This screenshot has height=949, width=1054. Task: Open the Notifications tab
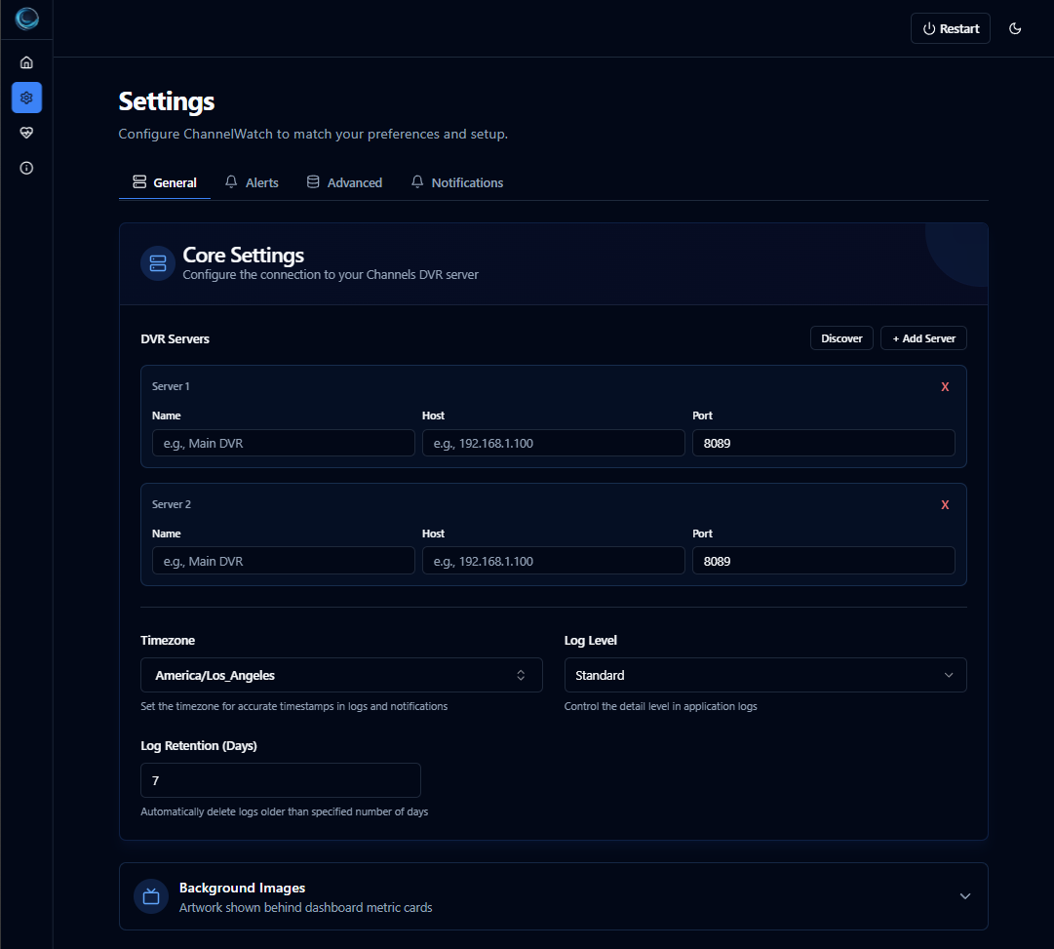pyautogui.click(x=457, y=182)
